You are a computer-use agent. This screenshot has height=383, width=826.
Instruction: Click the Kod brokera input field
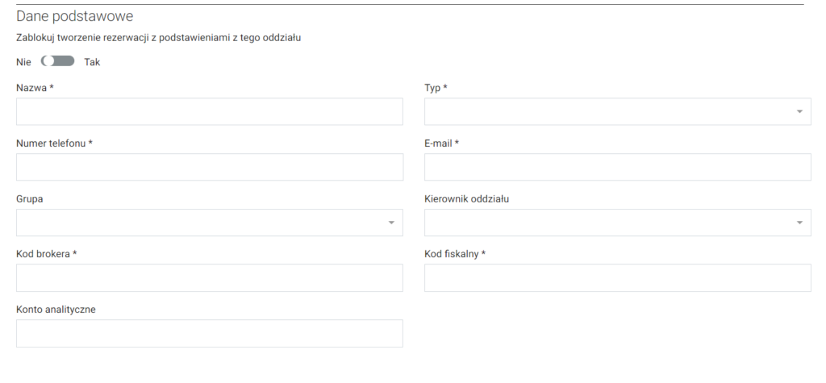pos(209,277)
